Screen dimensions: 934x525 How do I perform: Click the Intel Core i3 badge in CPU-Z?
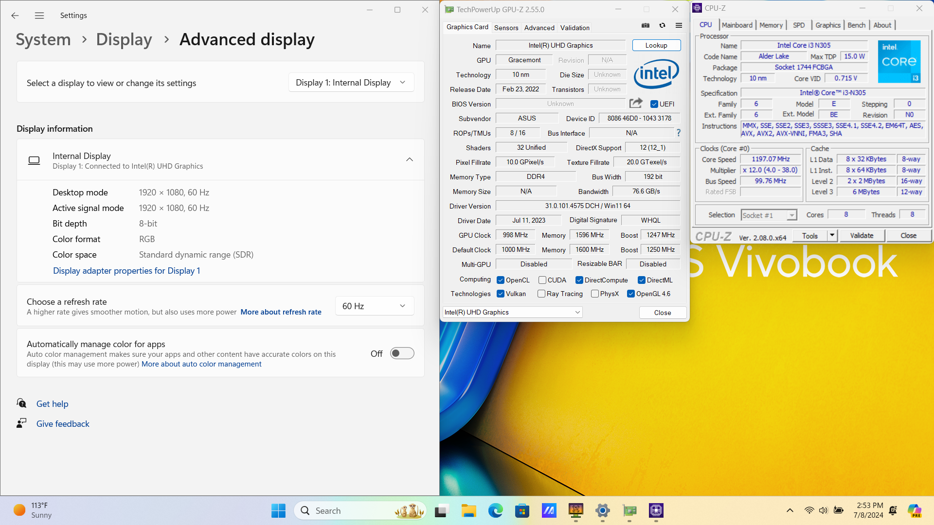coord(899,62)
